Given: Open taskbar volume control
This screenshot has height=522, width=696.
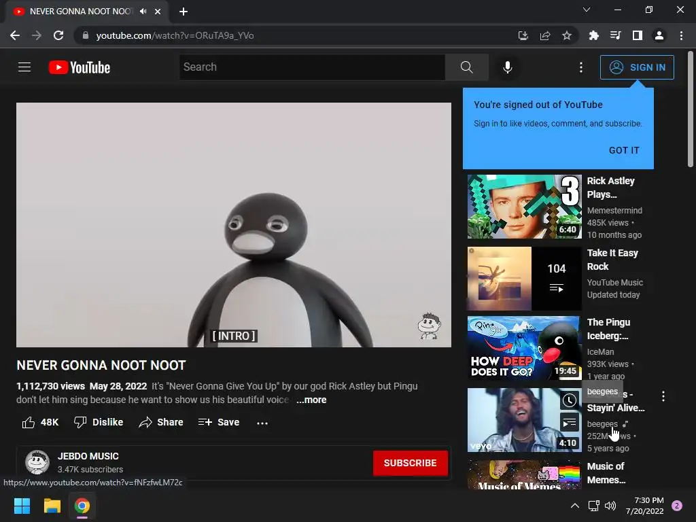Looking at the screenshot, I should click(610, 506).
